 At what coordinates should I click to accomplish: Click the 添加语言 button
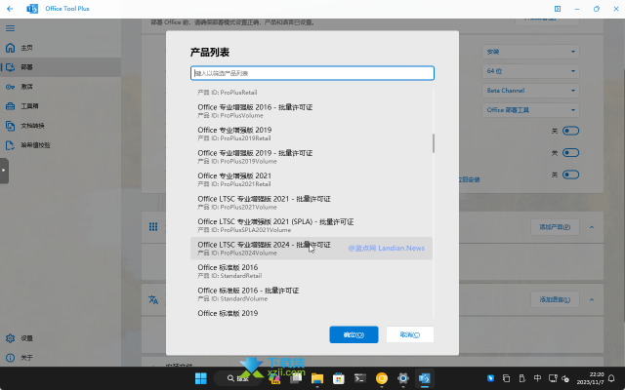[555, 299]
